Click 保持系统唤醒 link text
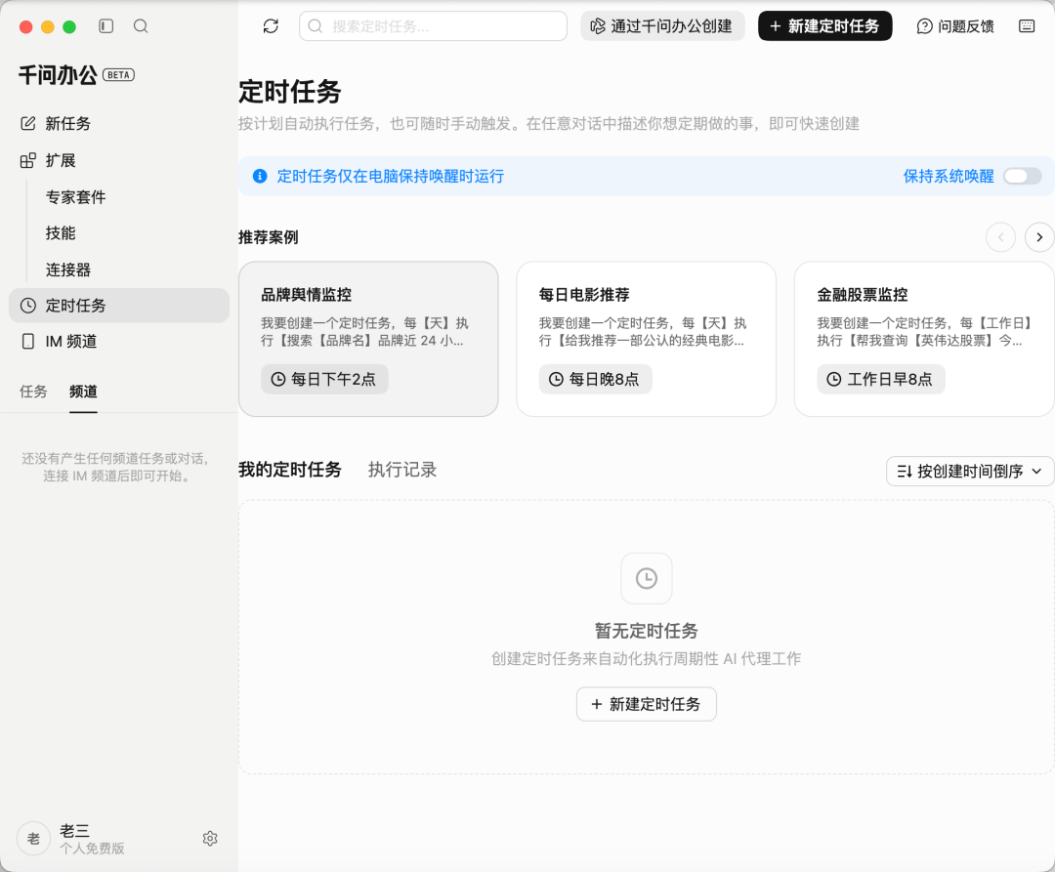This screenshot has height=872, width=1055. [x=948, y=176]
